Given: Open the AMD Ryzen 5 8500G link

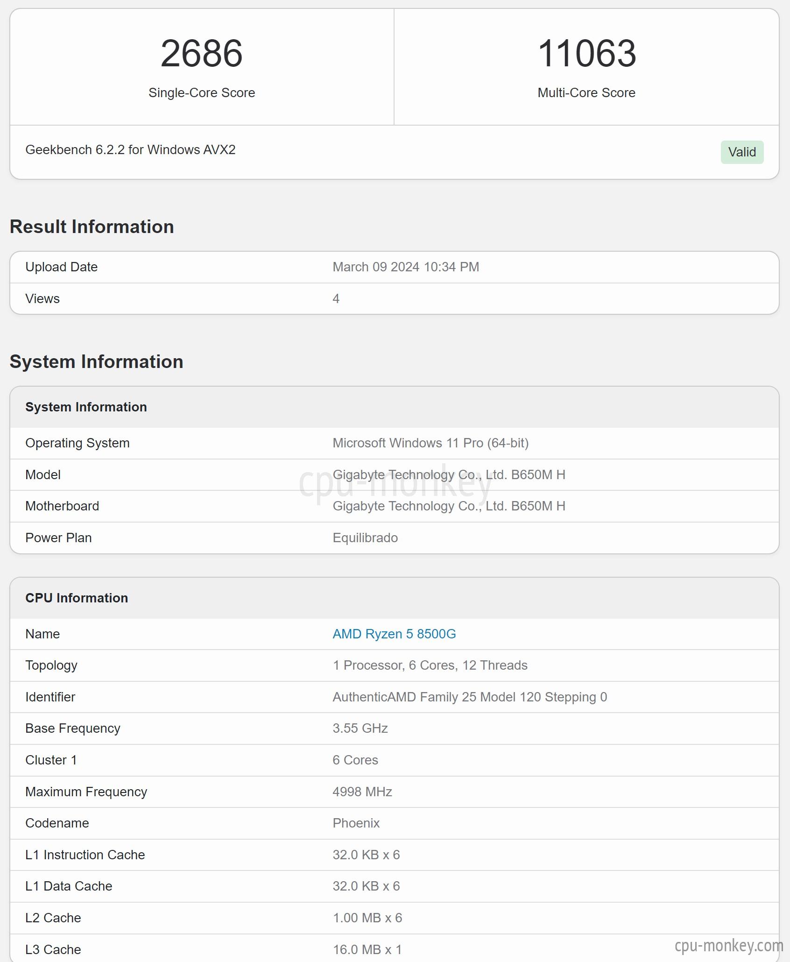Looking at the screenshot, I should pos(394,634).
